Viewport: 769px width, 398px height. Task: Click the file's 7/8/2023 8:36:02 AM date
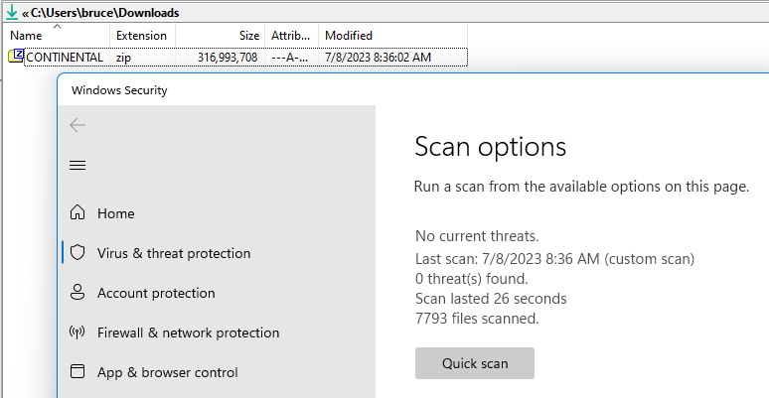(378, 57)
